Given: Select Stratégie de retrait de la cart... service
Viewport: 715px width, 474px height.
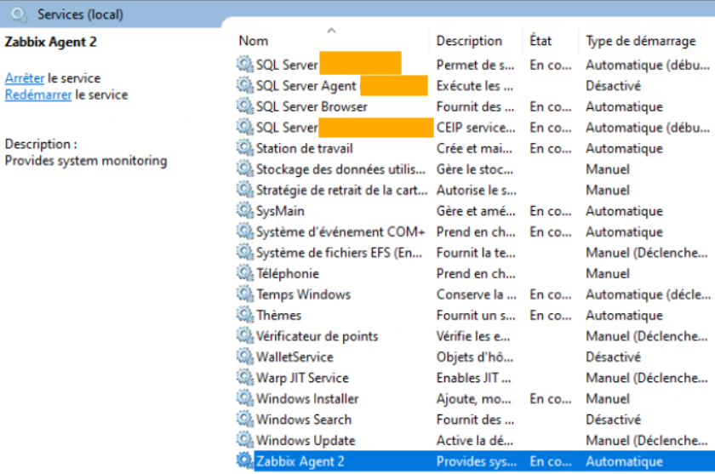Looking at the screenshot, I should click(342, 190).
